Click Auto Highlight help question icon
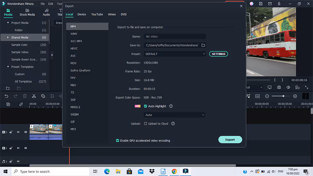The height and width of the screenshot is (176, 313). click(x=171, y=106)
